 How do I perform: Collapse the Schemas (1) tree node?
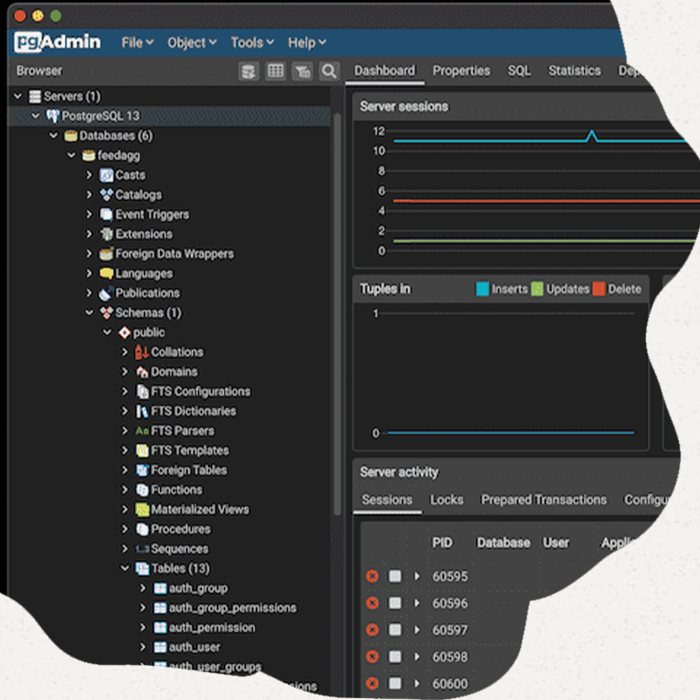pos(89,313)
